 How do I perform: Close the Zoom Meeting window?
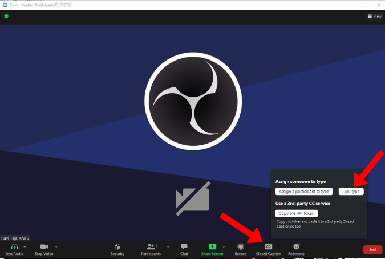[379, 5]
